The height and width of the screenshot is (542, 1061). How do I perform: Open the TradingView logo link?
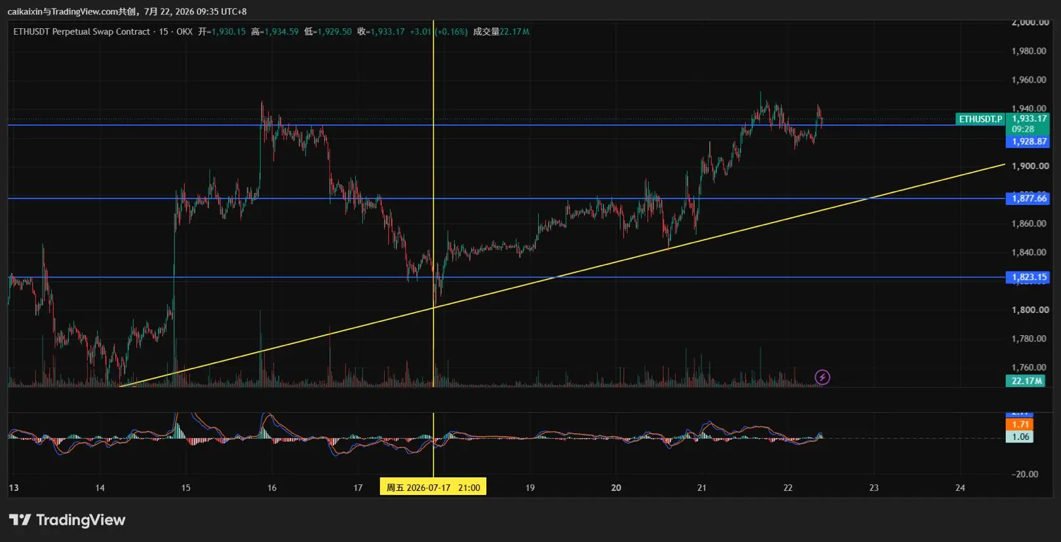(67, 520)
